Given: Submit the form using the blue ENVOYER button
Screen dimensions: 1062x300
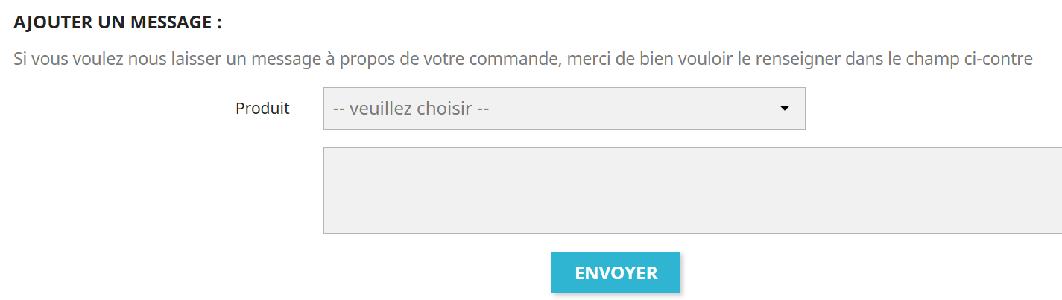Looking at the screenshot, I should click(616, 272).
